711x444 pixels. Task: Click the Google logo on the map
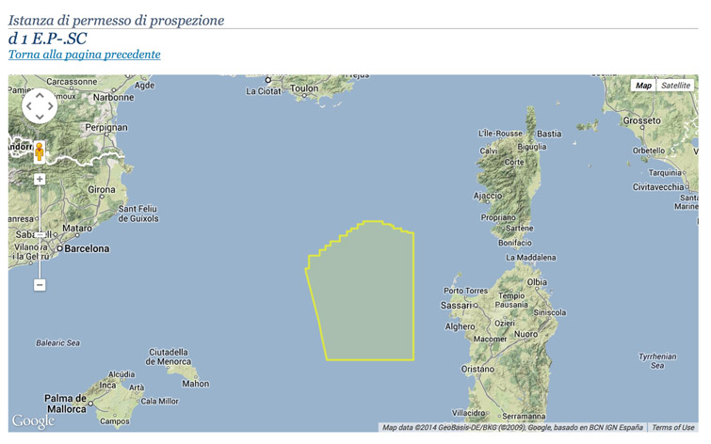pyautogui.click(x=32, y=420)
